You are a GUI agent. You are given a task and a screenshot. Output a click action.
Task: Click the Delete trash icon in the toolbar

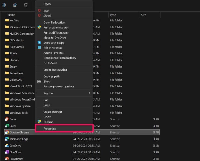click(26, 5)
